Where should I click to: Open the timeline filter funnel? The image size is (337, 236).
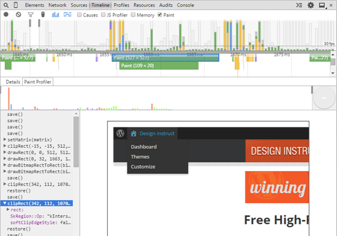(31, 15)
